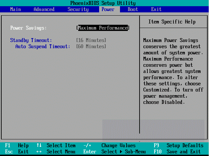Viewport: 209px width, 156px height.
Task: Switch to the Advanced tab
Action: (44, 9)
